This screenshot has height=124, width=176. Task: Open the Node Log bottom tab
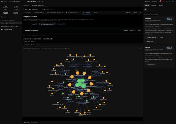(26, 123)
